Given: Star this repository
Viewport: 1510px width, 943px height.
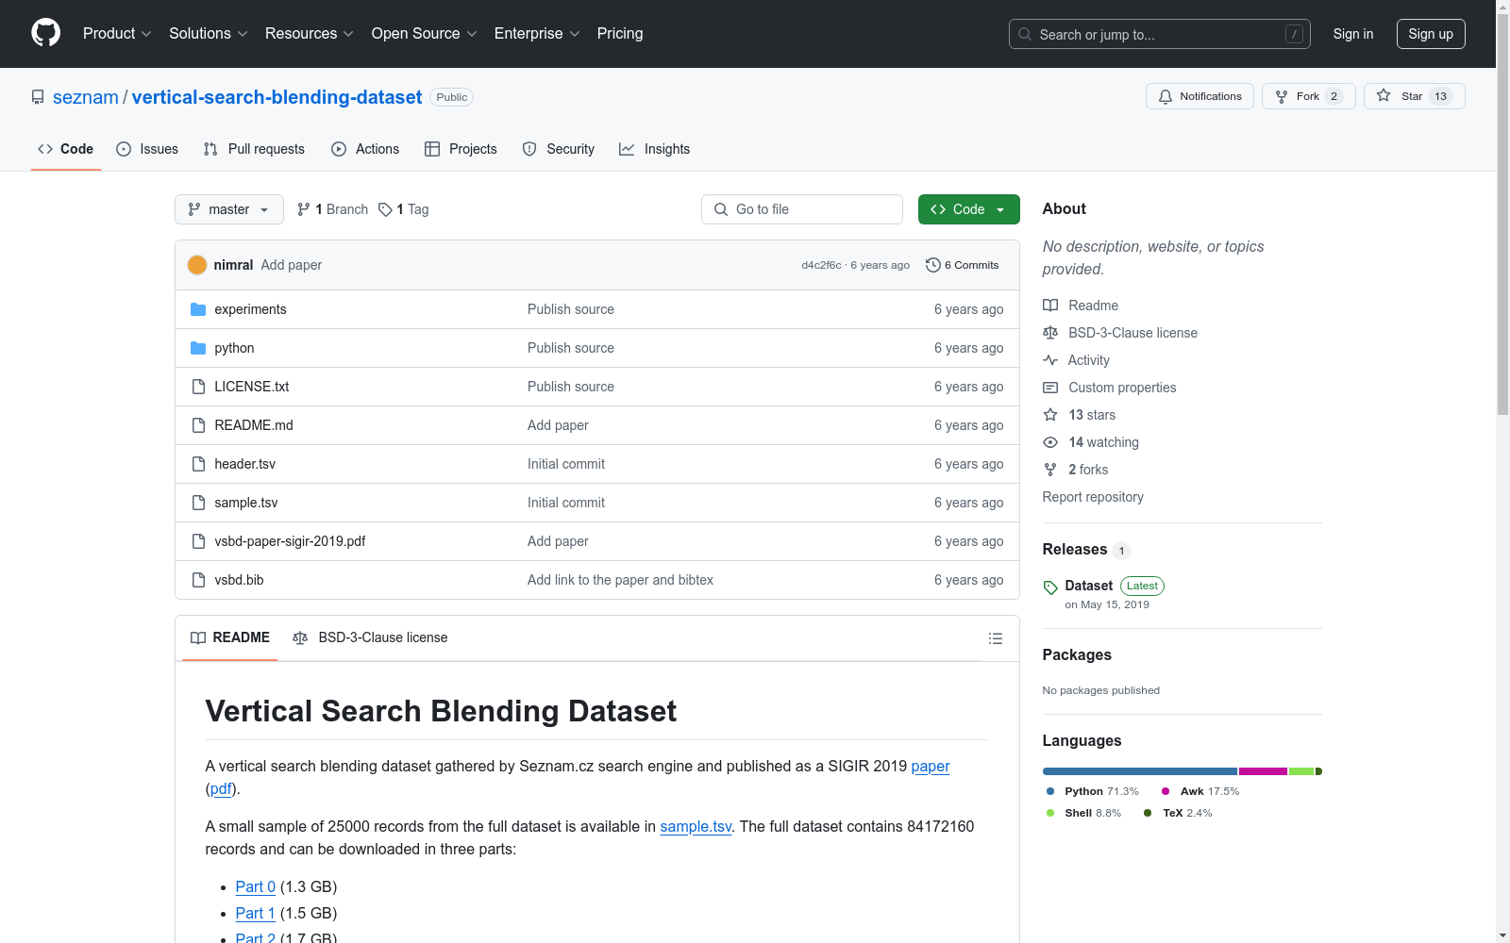Looking at the screenshot, I should tap(1414, 96).
